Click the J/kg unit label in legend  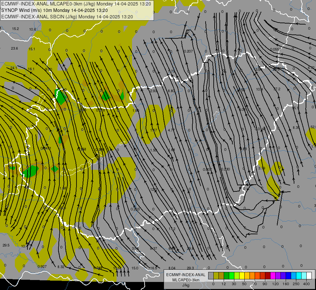(186, 285)
